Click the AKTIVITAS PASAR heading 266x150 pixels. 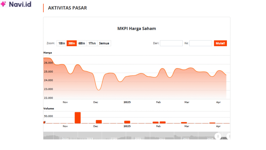coord(67,8)
